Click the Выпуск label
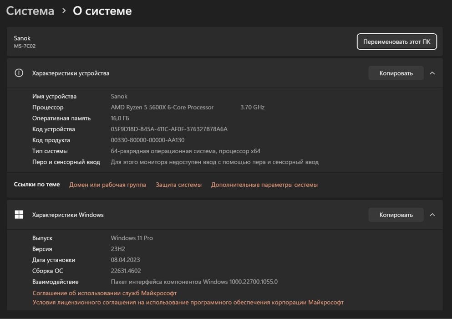 coord(42,238)
